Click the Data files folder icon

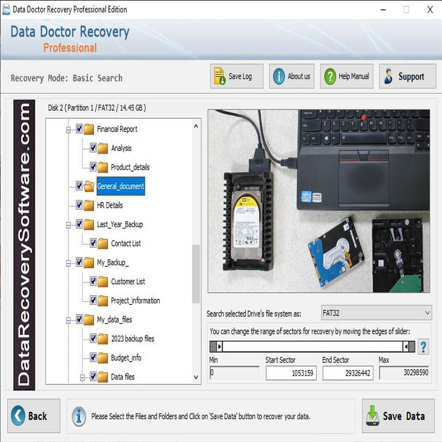coord(103,377)
